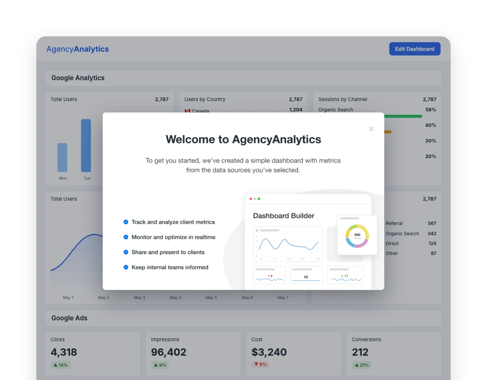The height and width of the screenshot is (380, 487).
Task: Click the up arrow in the 21% Conversions badge
Action: click(357, 365)
